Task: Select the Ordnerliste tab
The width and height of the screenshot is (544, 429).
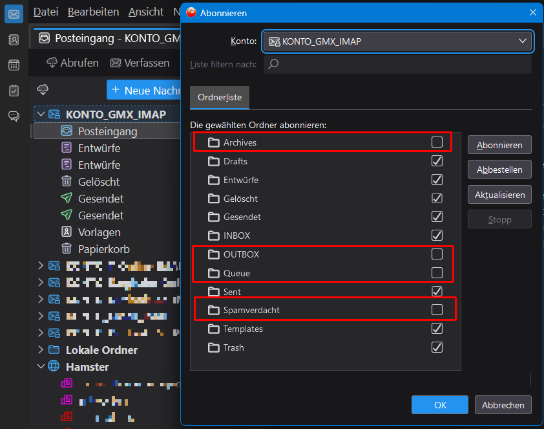Action: click(220, 97)
